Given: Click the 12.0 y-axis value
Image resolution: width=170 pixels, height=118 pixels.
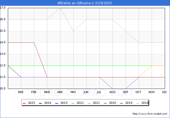Looking at the screenshot, I should pyautogui.click(x=3, y=65).
